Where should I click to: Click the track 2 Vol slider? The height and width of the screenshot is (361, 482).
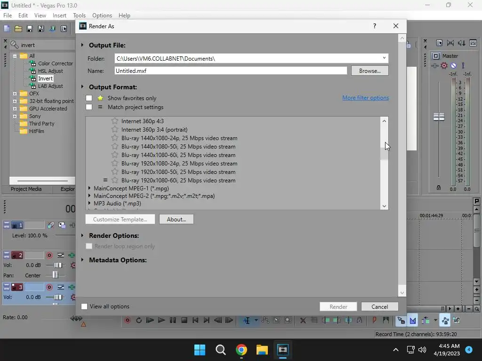pos(58,265)
